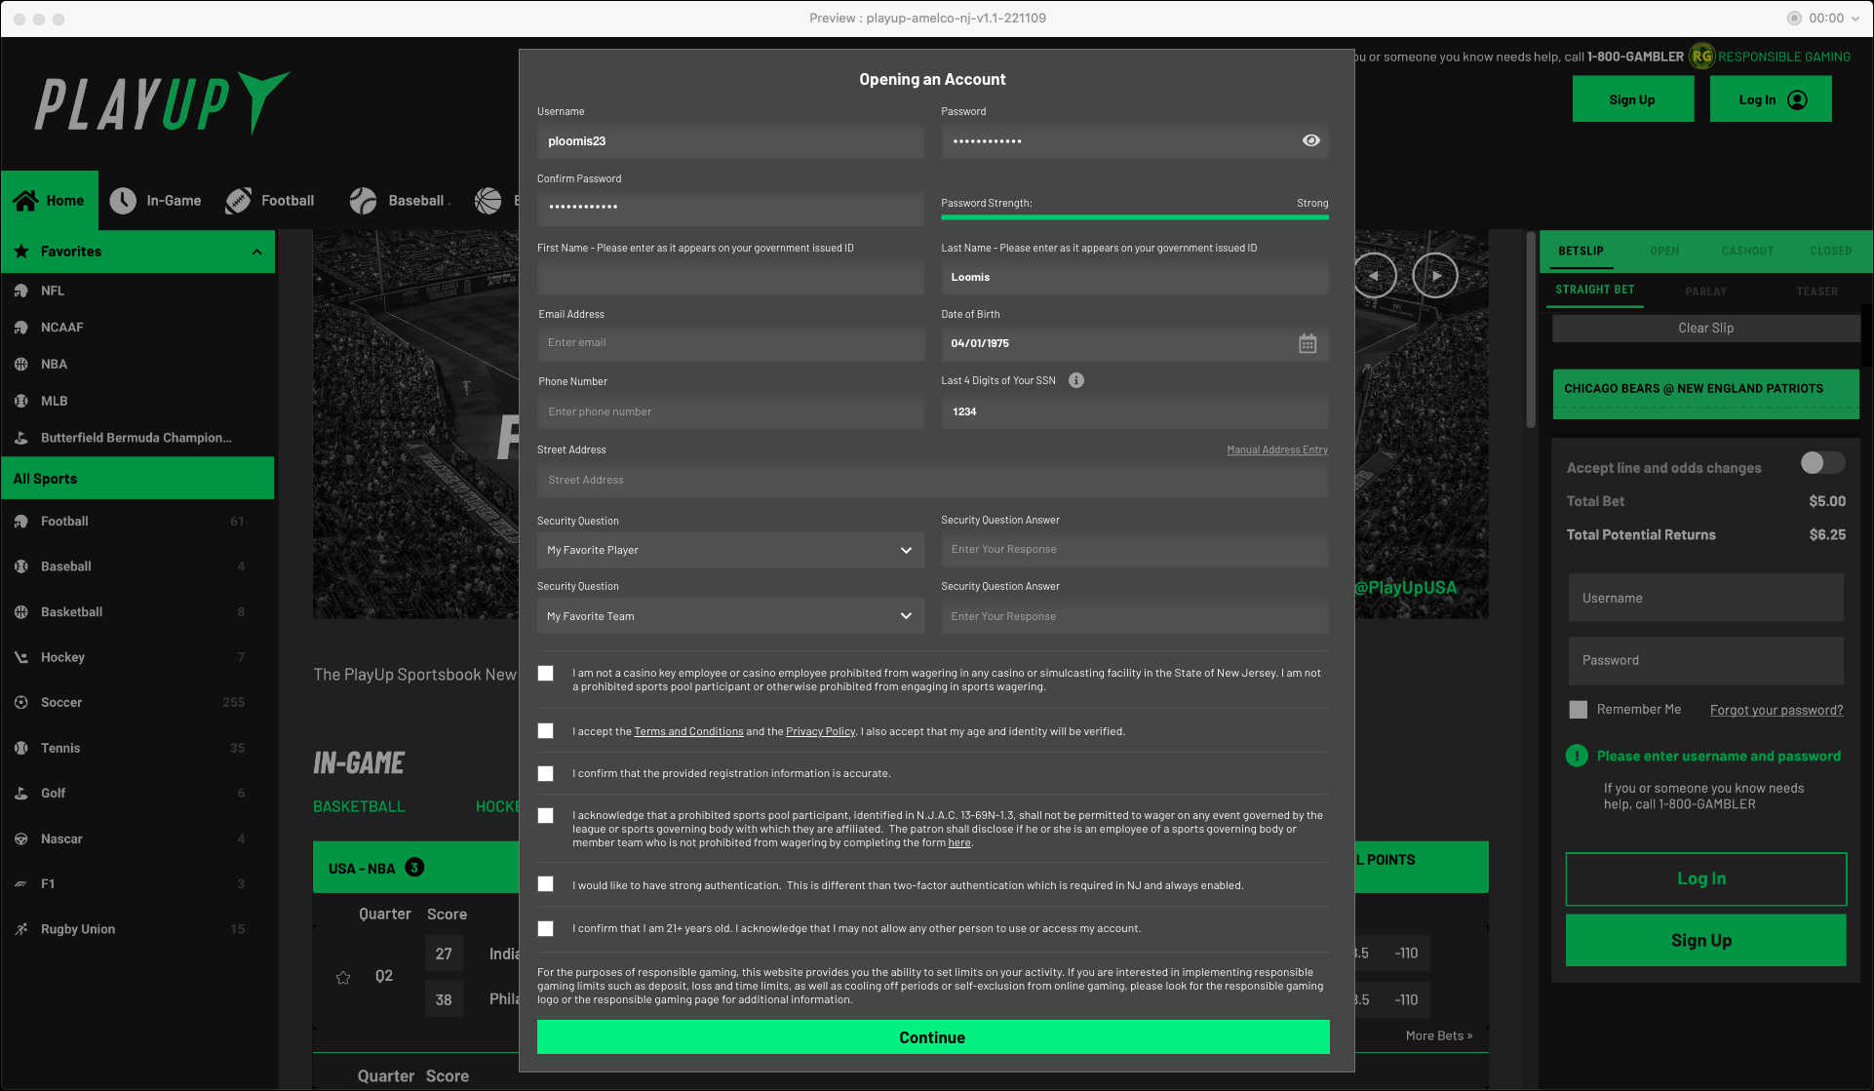Open My Favorite Player security question dropdown

click(x=730, y=550)
